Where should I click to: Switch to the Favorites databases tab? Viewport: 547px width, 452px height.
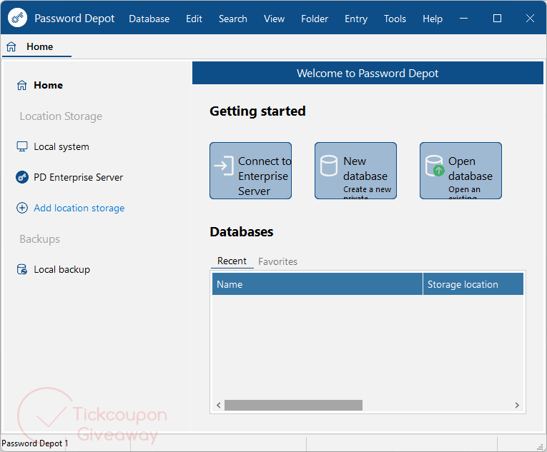[277, 261]
